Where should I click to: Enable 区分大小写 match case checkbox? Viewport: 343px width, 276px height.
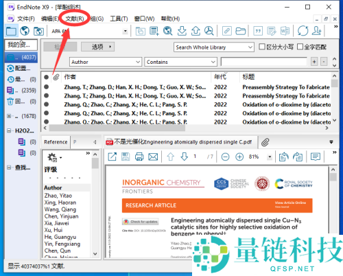pyautogui.click(x=262, y=47)
